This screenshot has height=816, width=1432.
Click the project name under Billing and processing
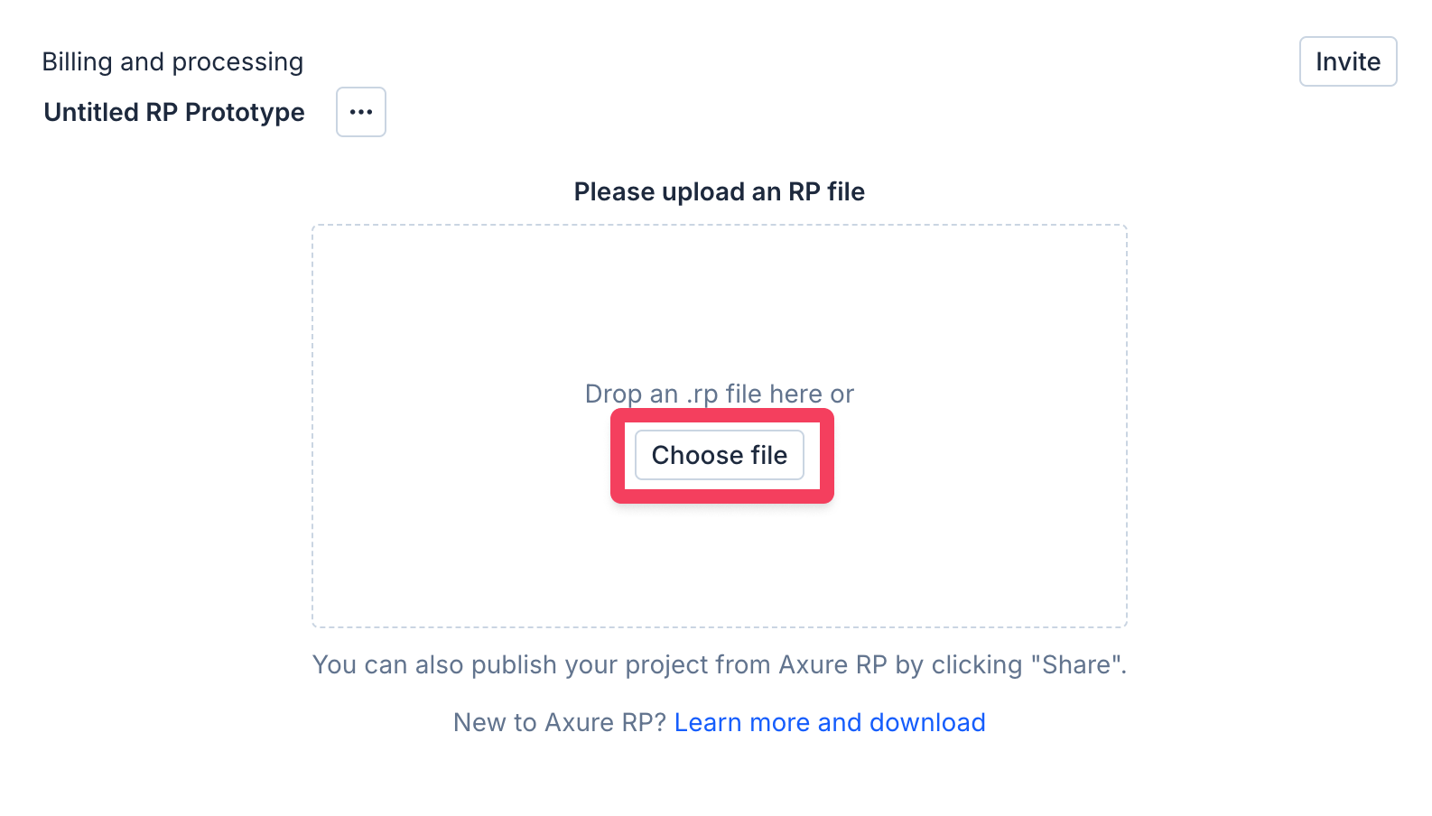[174, 112]
